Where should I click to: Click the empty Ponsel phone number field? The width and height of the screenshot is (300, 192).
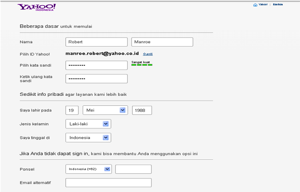[x=133, y=169]
